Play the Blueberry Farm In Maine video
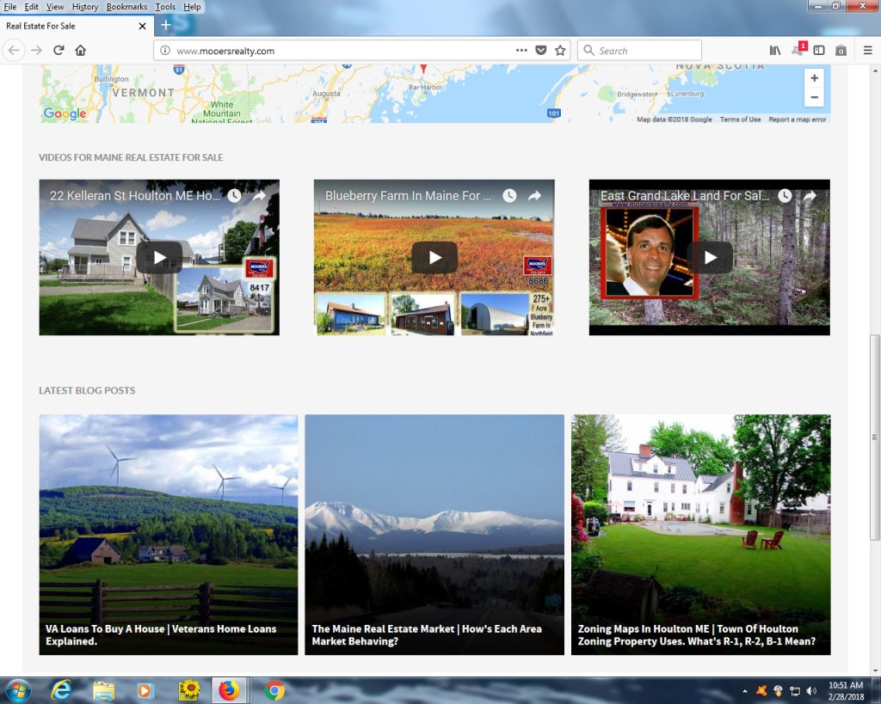The height and width of the screenshot is (704, 881). click(x=434, y=258)
